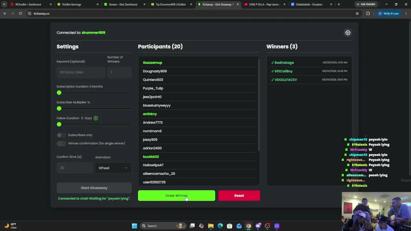Image resolution: width=411 pixels, height=231 pixels.
Task: Click the Number of Winners field
Action: (x=119, y=73)
